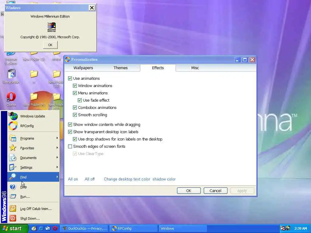Switch to the Wallpapers tab
The image size is (311, 233).
coord(83,68)
